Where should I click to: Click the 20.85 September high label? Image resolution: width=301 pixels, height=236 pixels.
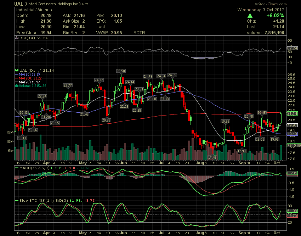pos(262,113)
